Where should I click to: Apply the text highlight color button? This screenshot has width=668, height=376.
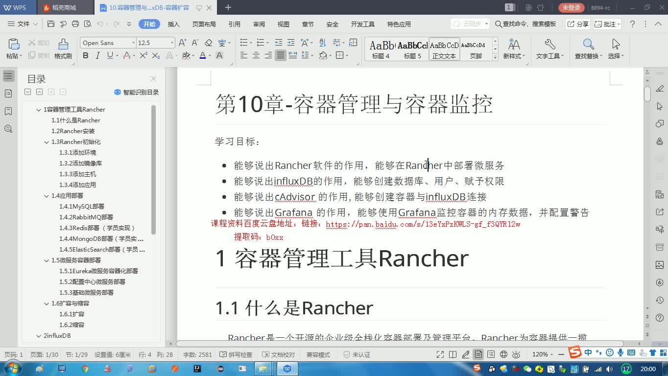pyautogui.click(x=186, y=56)
